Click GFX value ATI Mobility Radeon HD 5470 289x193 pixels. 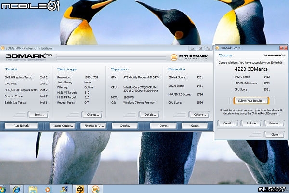pyautogui.click(x=141, y=77)
